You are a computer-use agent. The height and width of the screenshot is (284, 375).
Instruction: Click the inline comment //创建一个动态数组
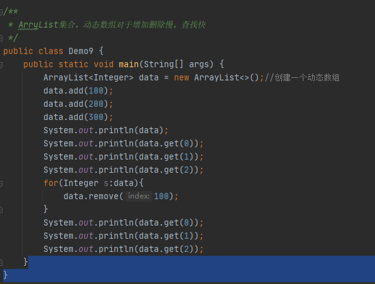[x=302, y=77]
